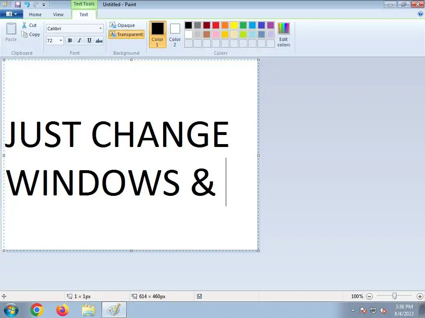
Task: Pick the white color swatch
Action: (188, 34)
